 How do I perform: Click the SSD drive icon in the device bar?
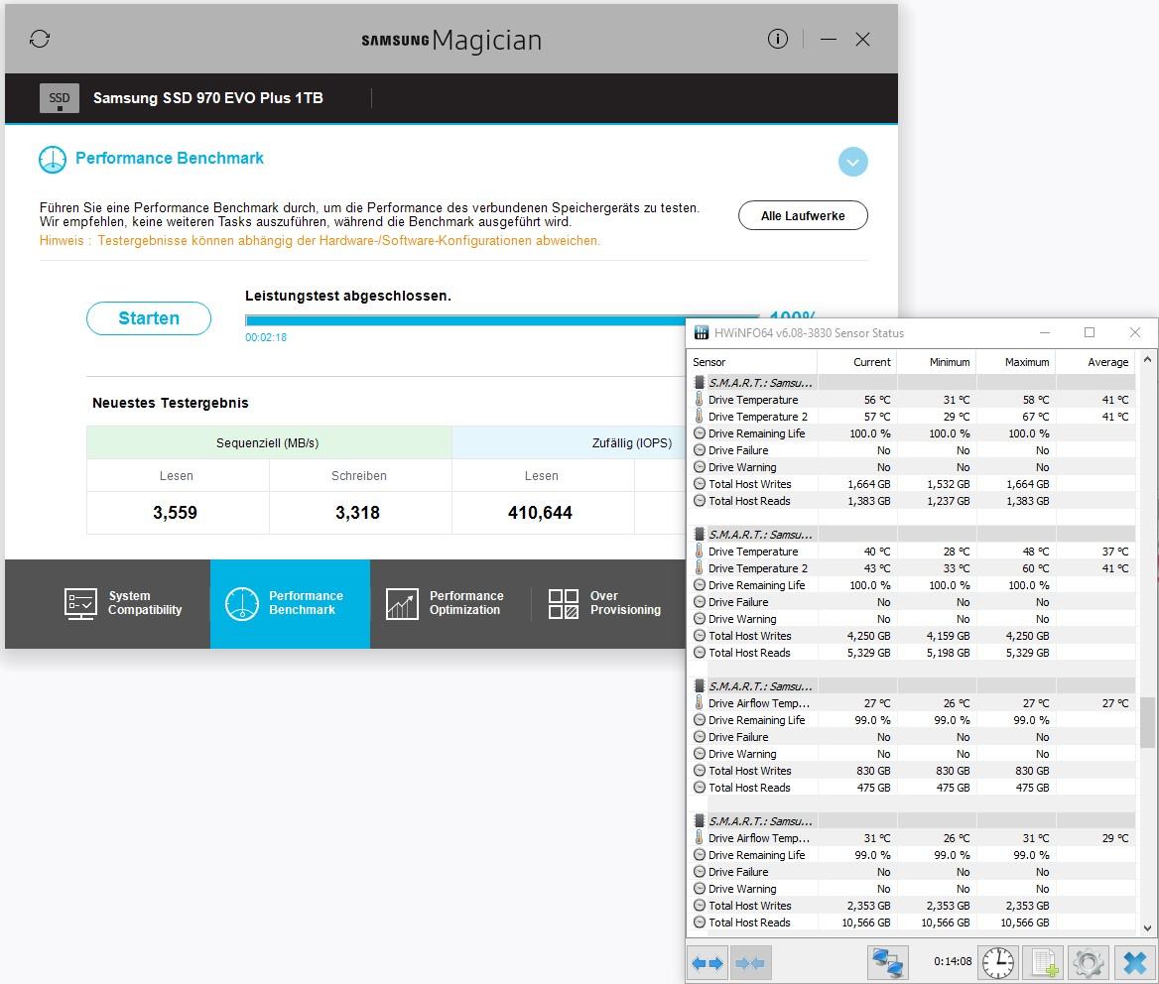pos(60,98)
